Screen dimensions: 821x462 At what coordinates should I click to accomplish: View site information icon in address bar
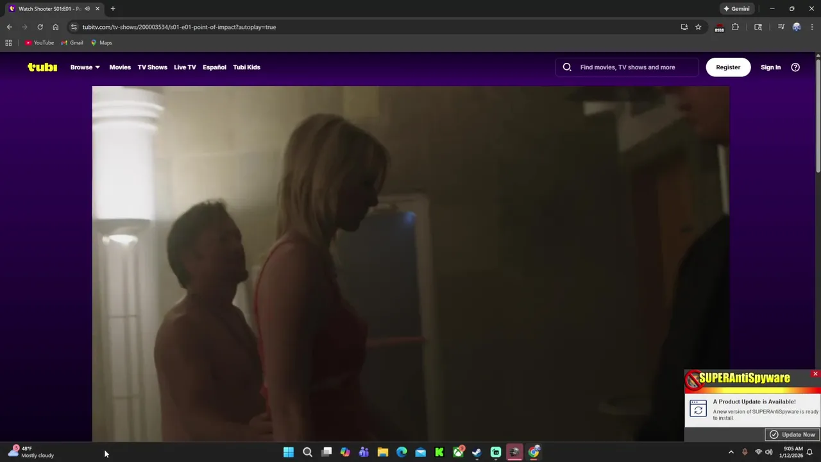74,27
